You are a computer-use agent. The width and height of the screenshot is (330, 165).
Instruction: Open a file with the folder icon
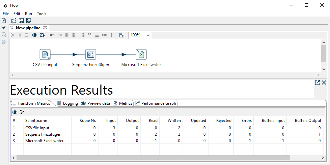14,21
